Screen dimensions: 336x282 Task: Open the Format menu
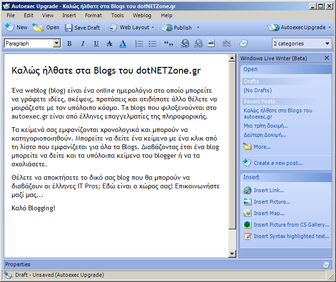pyautogui.click(x=93, y=15)
